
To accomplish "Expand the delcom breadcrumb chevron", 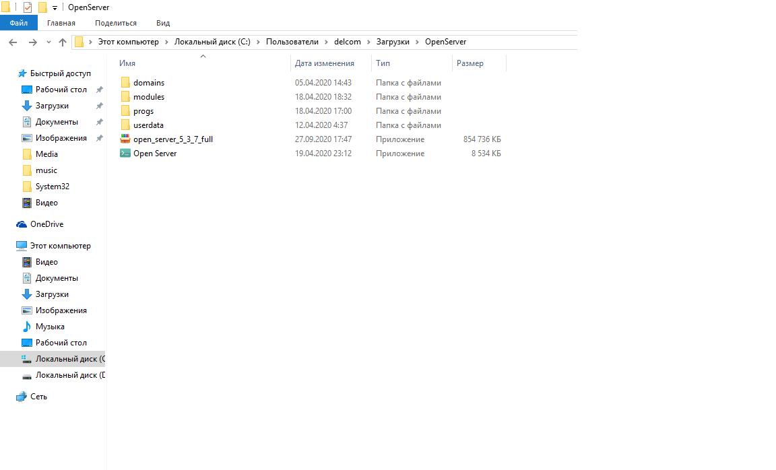I will coord(369,42).
